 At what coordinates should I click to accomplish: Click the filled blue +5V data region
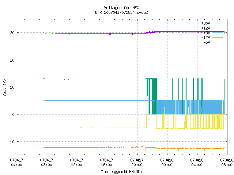tap(190, 107)
